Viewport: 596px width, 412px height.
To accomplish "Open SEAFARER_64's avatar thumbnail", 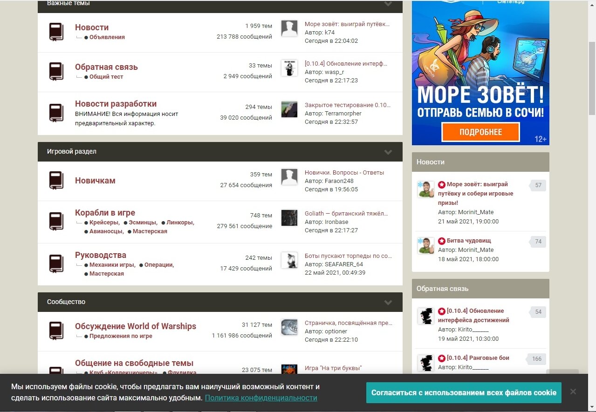I will click(x=289, y=260).
